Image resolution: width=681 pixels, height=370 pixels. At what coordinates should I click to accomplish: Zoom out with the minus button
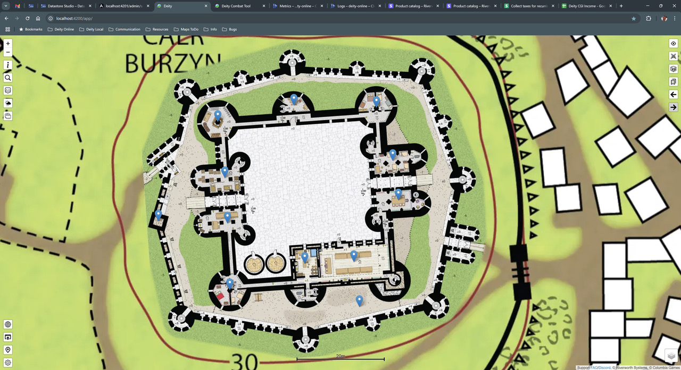pos(8,52)
